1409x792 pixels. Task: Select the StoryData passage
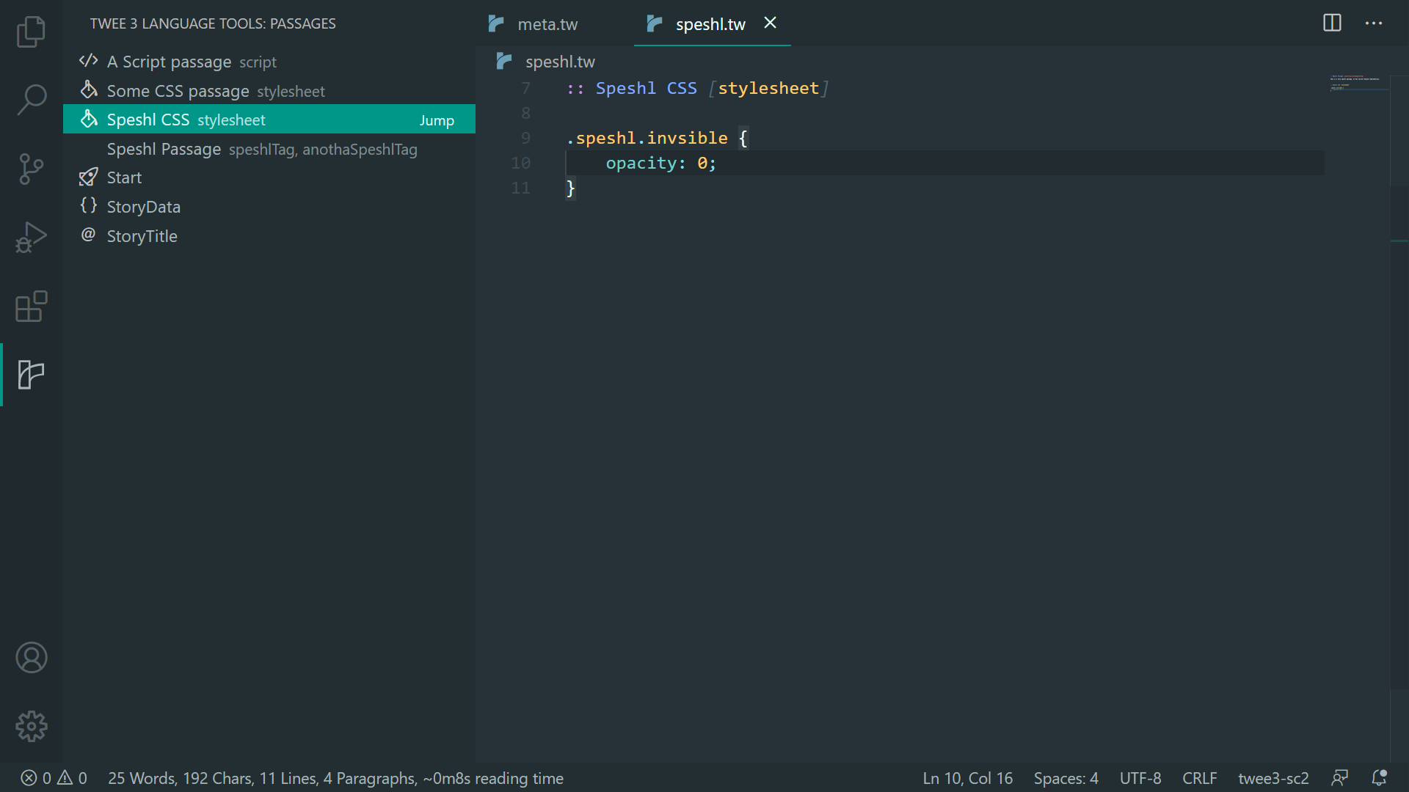[x=143, y=207]
